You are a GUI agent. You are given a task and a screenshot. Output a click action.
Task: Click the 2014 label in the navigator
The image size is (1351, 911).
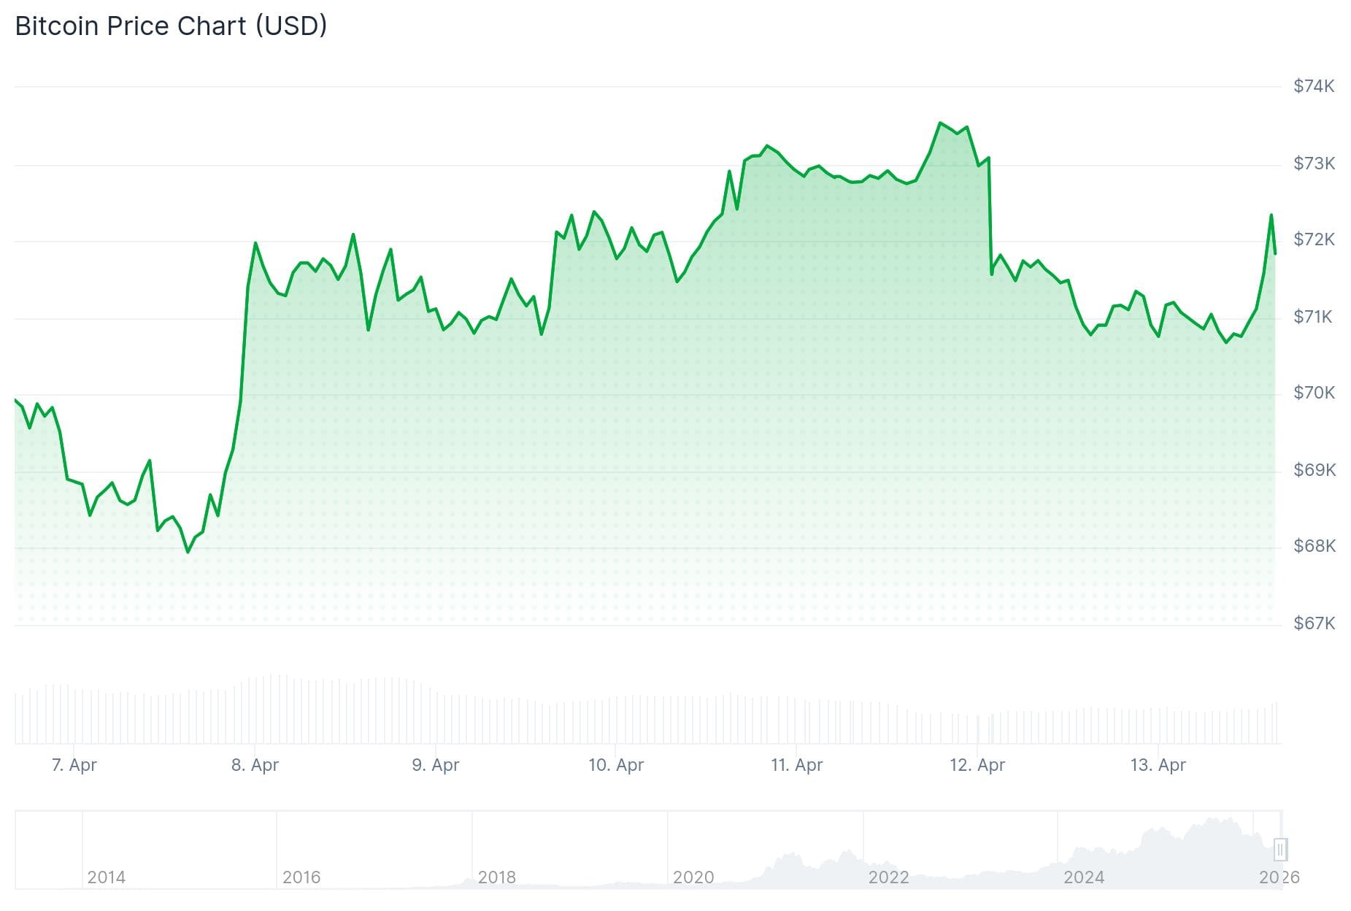coord(106,877)
